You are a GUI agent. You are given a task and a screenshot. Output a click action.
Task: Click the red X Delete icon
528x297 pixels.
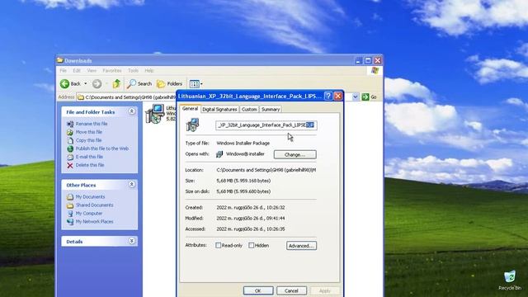(x=69, y=165)
